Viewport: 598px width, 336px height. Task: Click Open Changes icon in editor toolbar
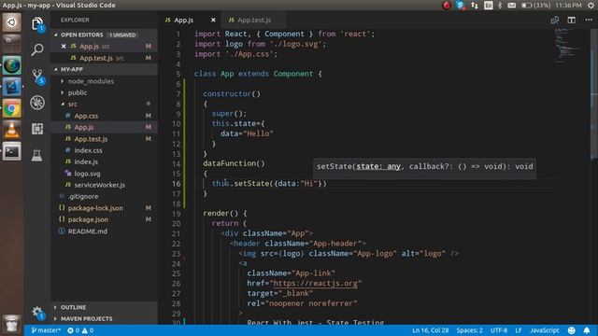(x=555, y=20)
